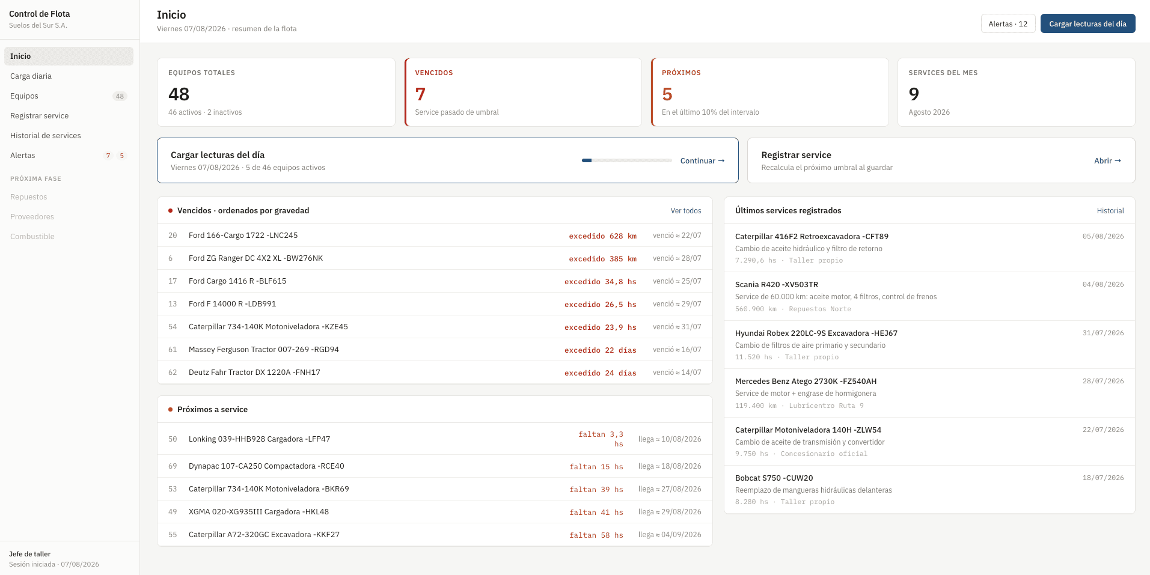
Task: Open the Historial link in services panel
Action: point(1110,210)
